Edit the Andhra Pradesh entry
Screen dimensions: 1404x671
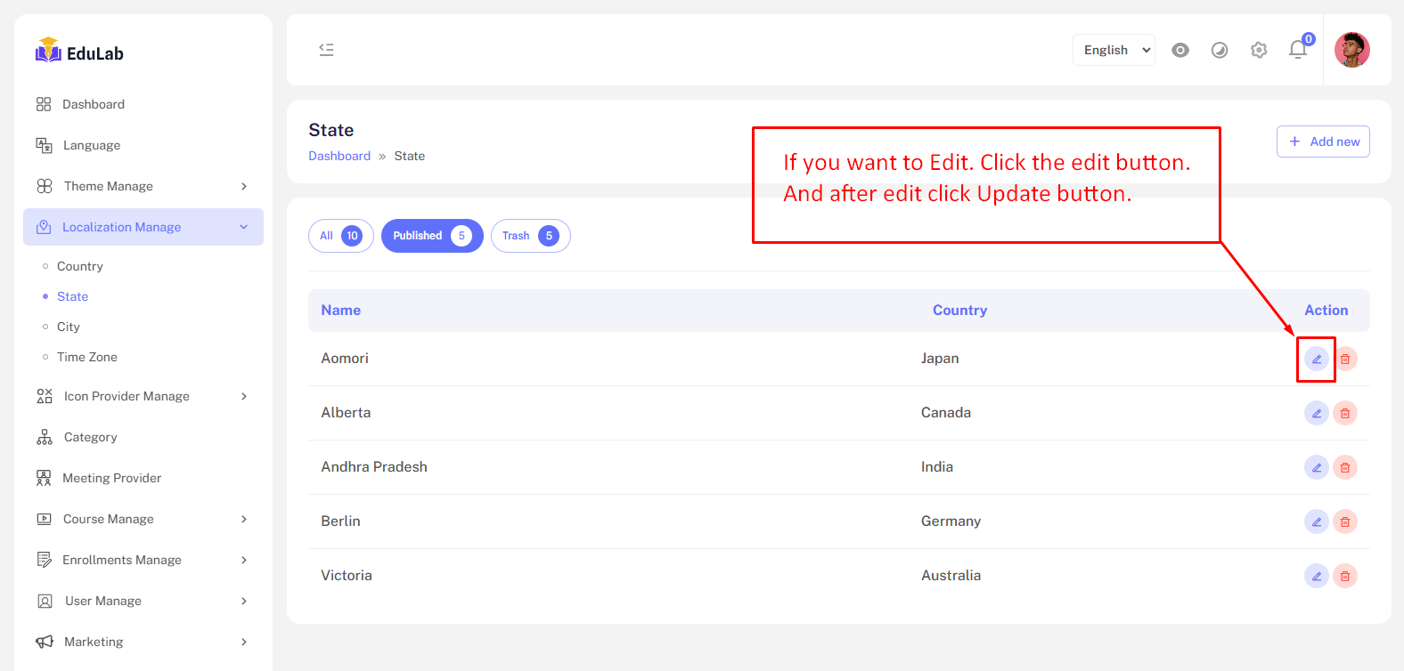pos(1316,467)
